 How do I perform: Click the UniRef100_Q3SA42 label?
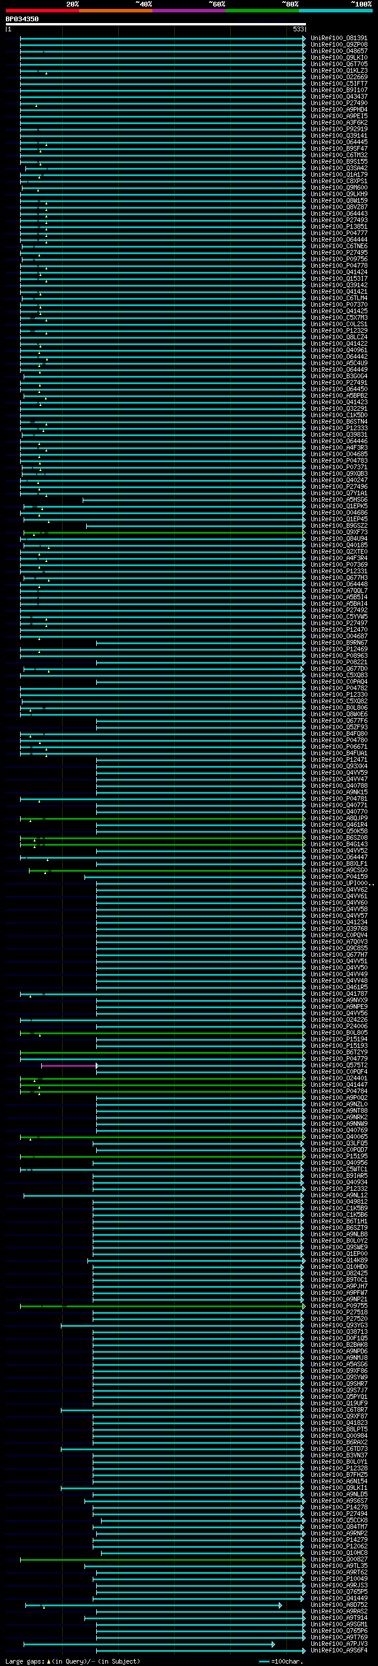339,168
